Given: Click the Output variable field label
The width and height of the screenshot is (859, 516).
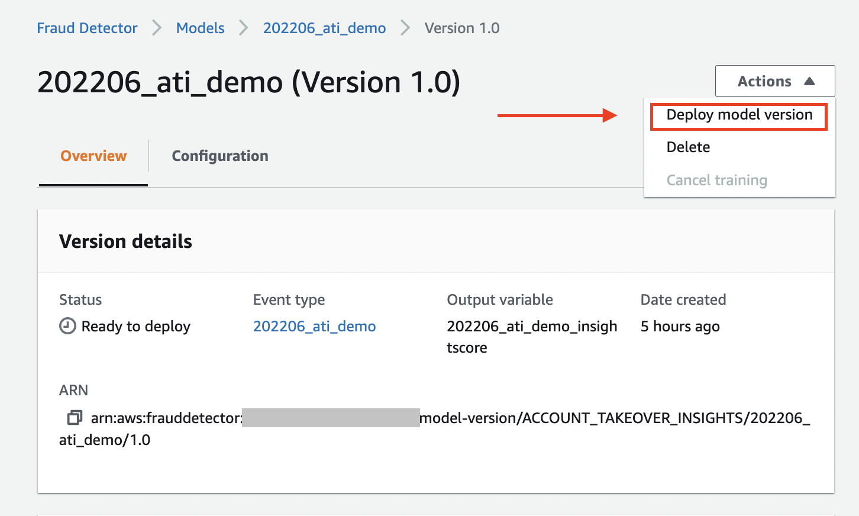Looking at the screenshot, I should (500, 299).
